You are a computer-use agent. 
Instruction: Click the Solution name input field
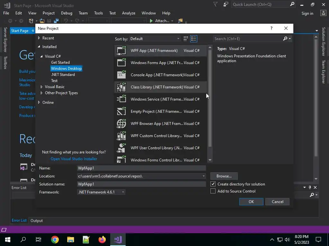point(141,184)
